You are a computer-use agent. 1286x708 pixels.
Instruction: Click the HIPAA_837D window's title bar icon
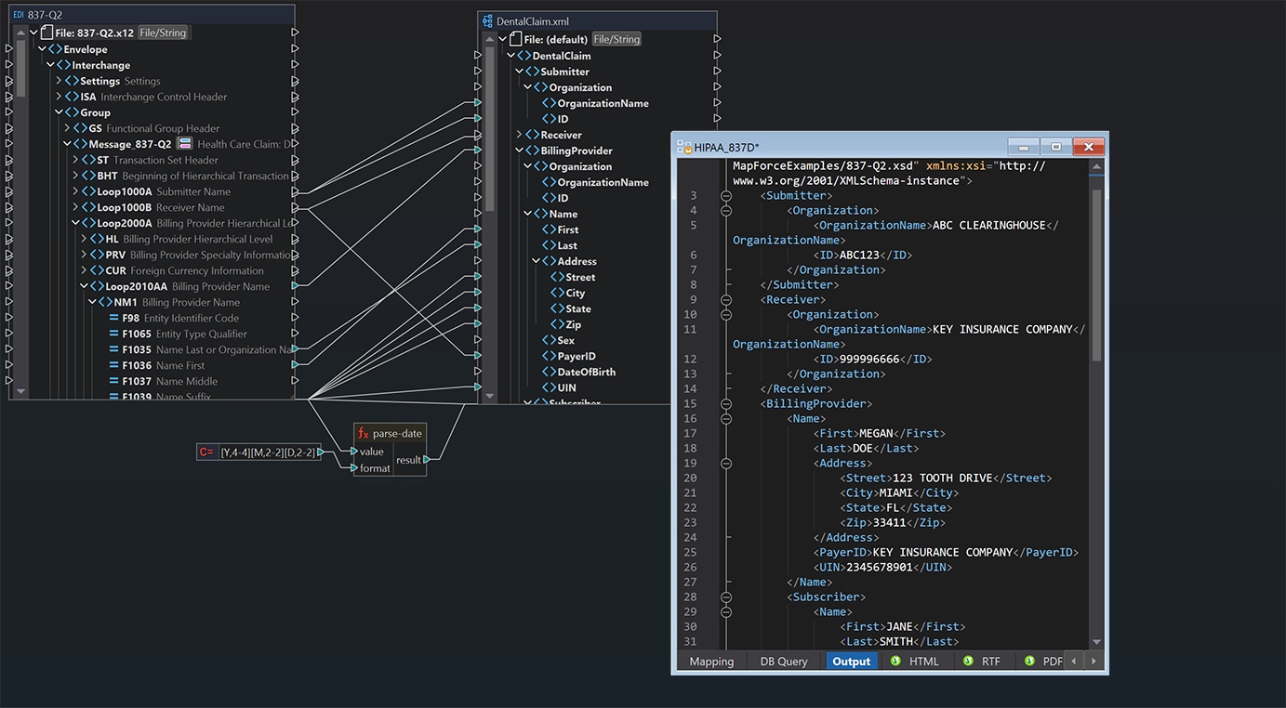[685, 147]
